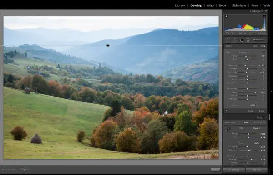Select the Red Eye Correction tool

(x=242, y=40)
